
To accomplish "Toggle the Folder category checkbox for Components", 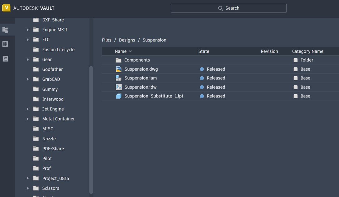I will pyautogui.click(x=296, y=60).
